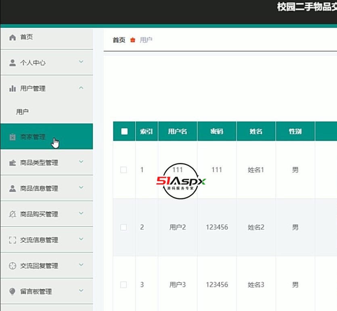Click the 用户管理 menu label
The height and width of the screenshot is (311, 337).
coord(33,88)
